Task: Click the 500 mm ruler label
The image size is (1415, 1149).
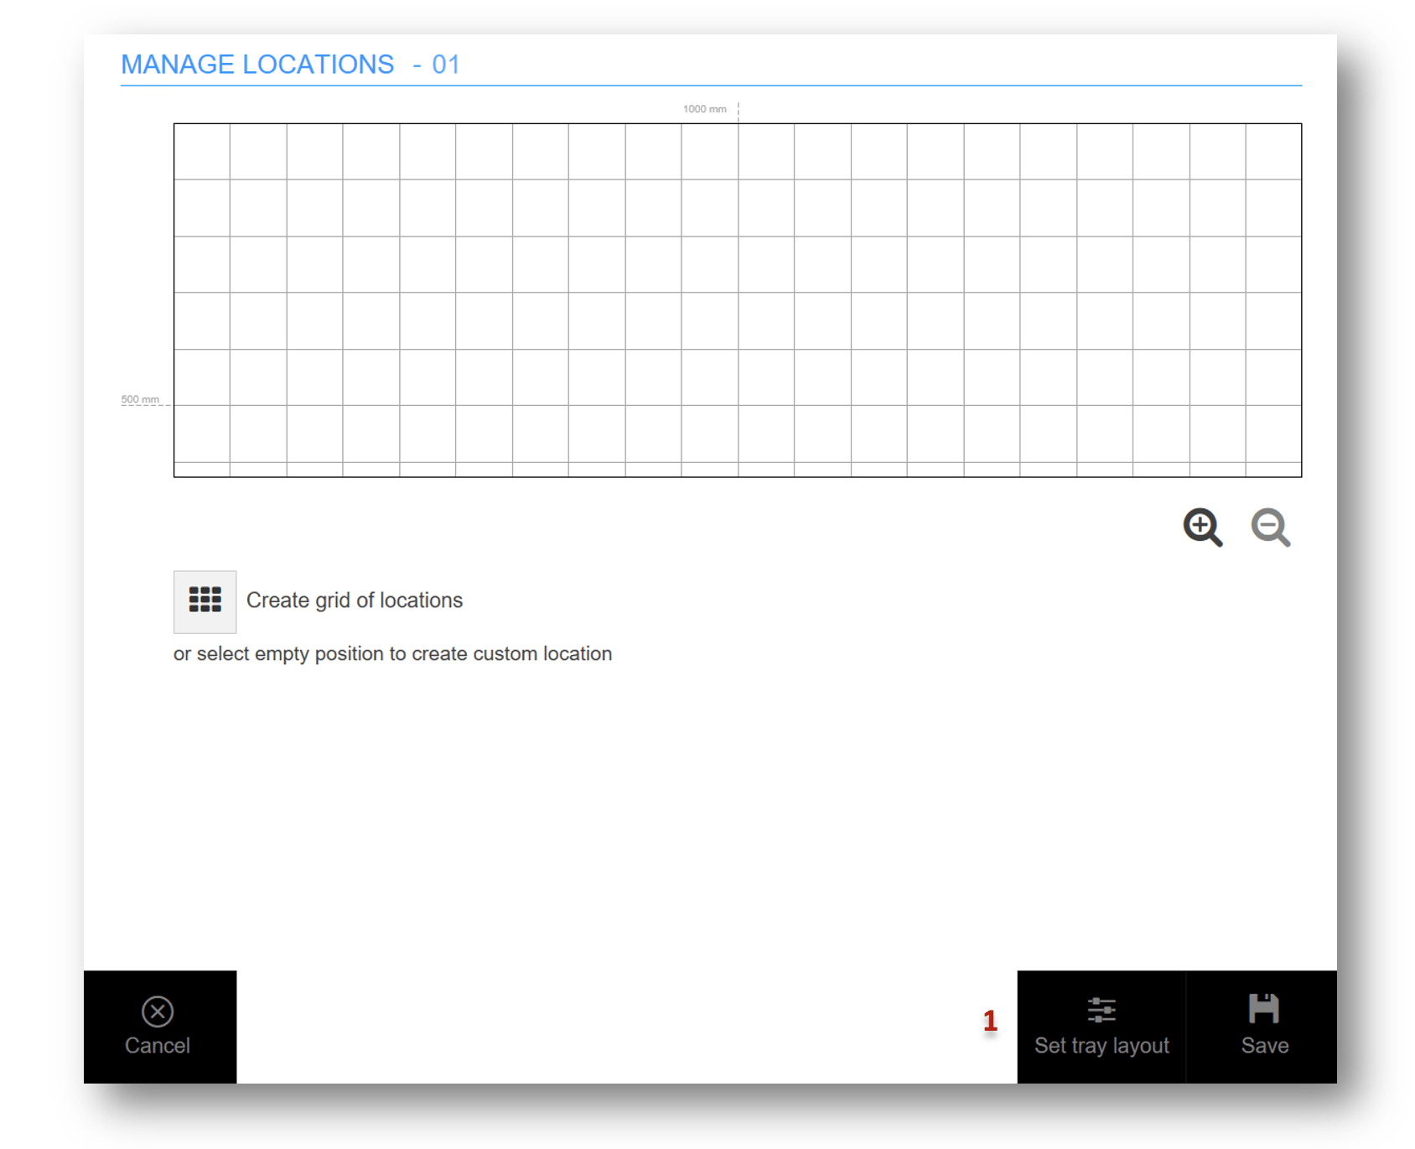Action: click(x=140, y=399)
